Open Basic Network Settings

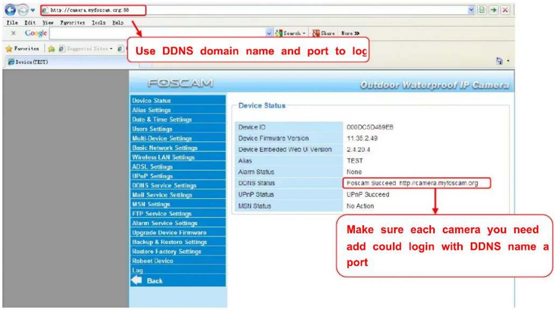[178, 148]
